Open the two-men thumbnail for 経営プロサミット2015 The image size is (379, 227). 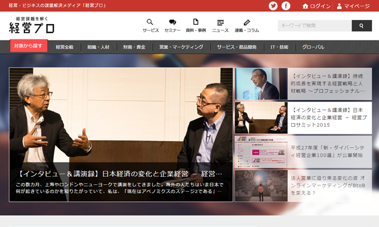pyautogui.click(x=261, y=118)
